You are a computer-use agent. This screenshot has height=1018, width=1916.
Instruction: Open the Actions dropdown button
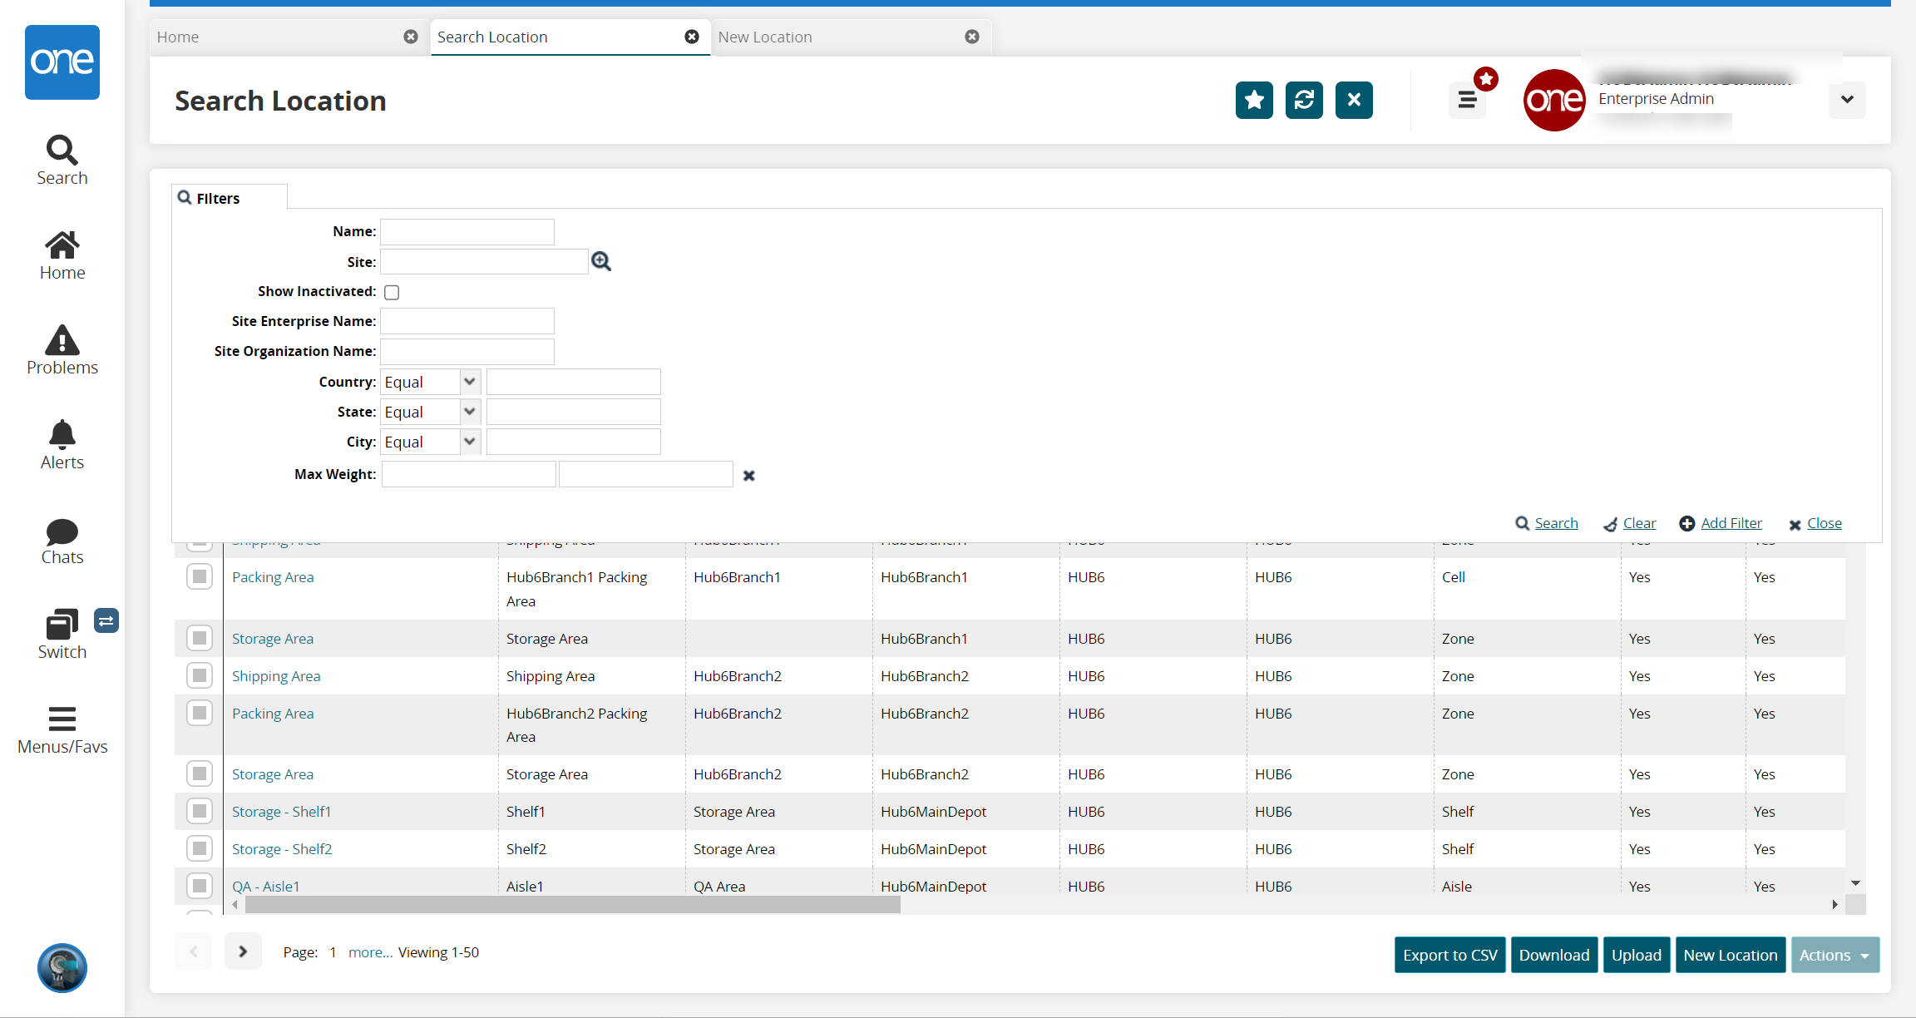(1835, 955)
